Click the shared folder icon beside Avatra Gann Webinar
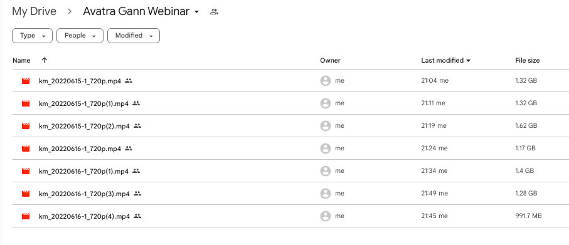 tap(214, 12)
